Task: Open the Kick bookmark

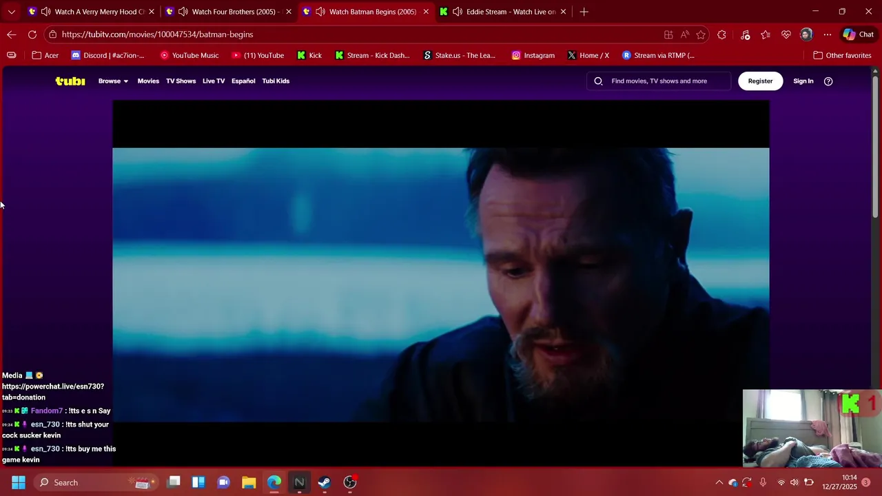Action: click(309, 55)
